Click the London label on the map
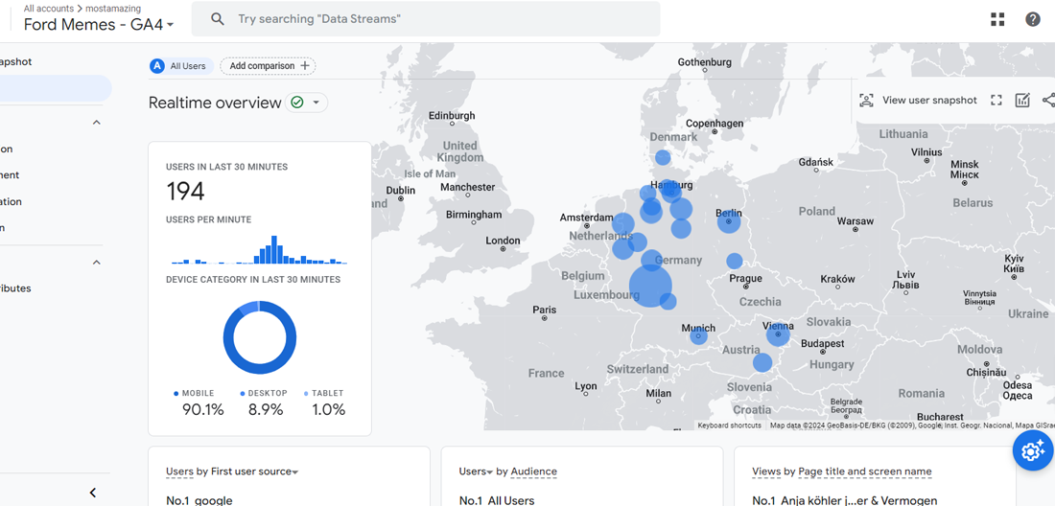 tap(503, 241)
